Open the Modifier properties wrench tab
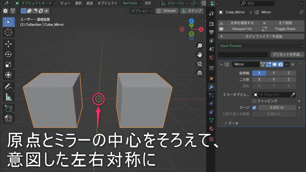This screenshot has height=172, width=306. tap(211, 87)
